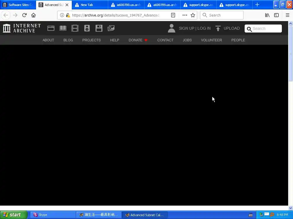Switch to Advanced Subnet Cal taskbar window

click(x=144, y=215)
